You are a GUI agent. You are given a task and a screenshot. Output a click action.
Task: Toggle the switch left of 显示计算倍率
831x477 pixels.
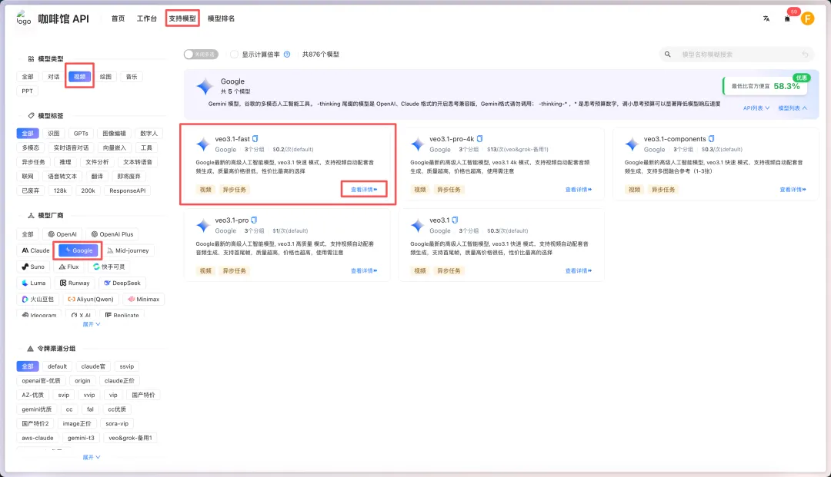coord(201,54)
